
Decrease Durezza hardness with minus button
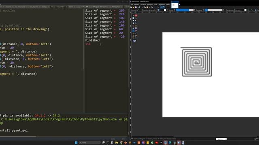[x=174, y=10]
